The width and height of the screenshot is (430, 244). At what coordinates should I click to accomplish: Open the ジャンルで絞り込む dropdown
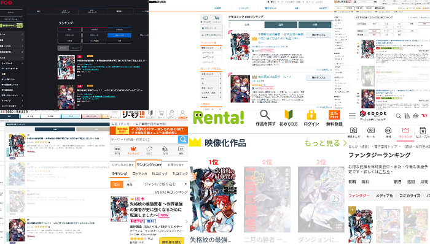[166, 184]
